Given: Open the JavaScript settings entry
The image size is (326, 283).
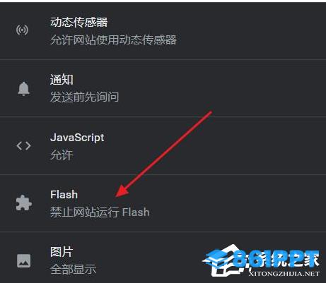Looking at the screenshot, I should pos(163,146).
